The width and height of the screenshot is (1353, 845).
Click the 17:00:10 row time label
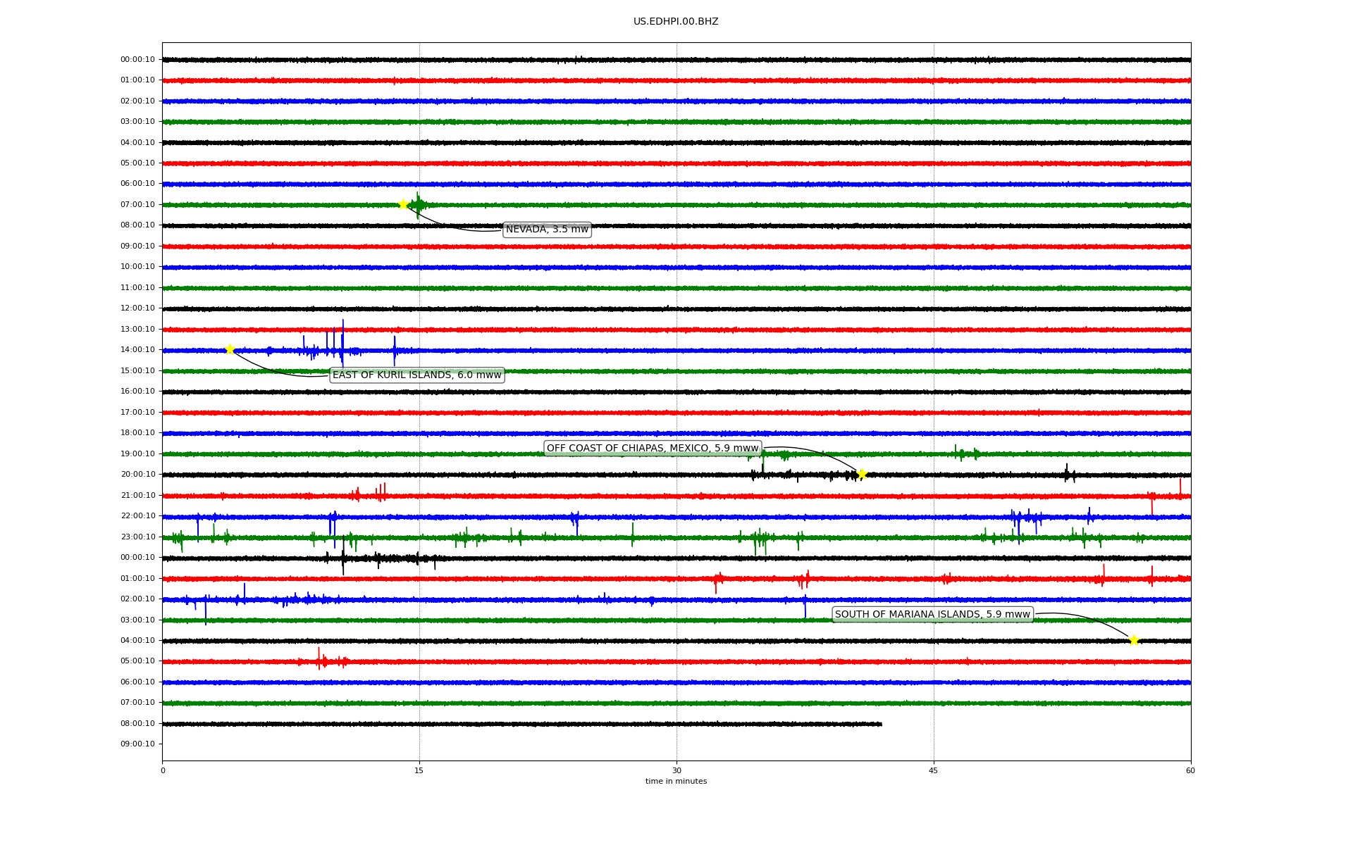pyautogui.click(x=137, y=413)
